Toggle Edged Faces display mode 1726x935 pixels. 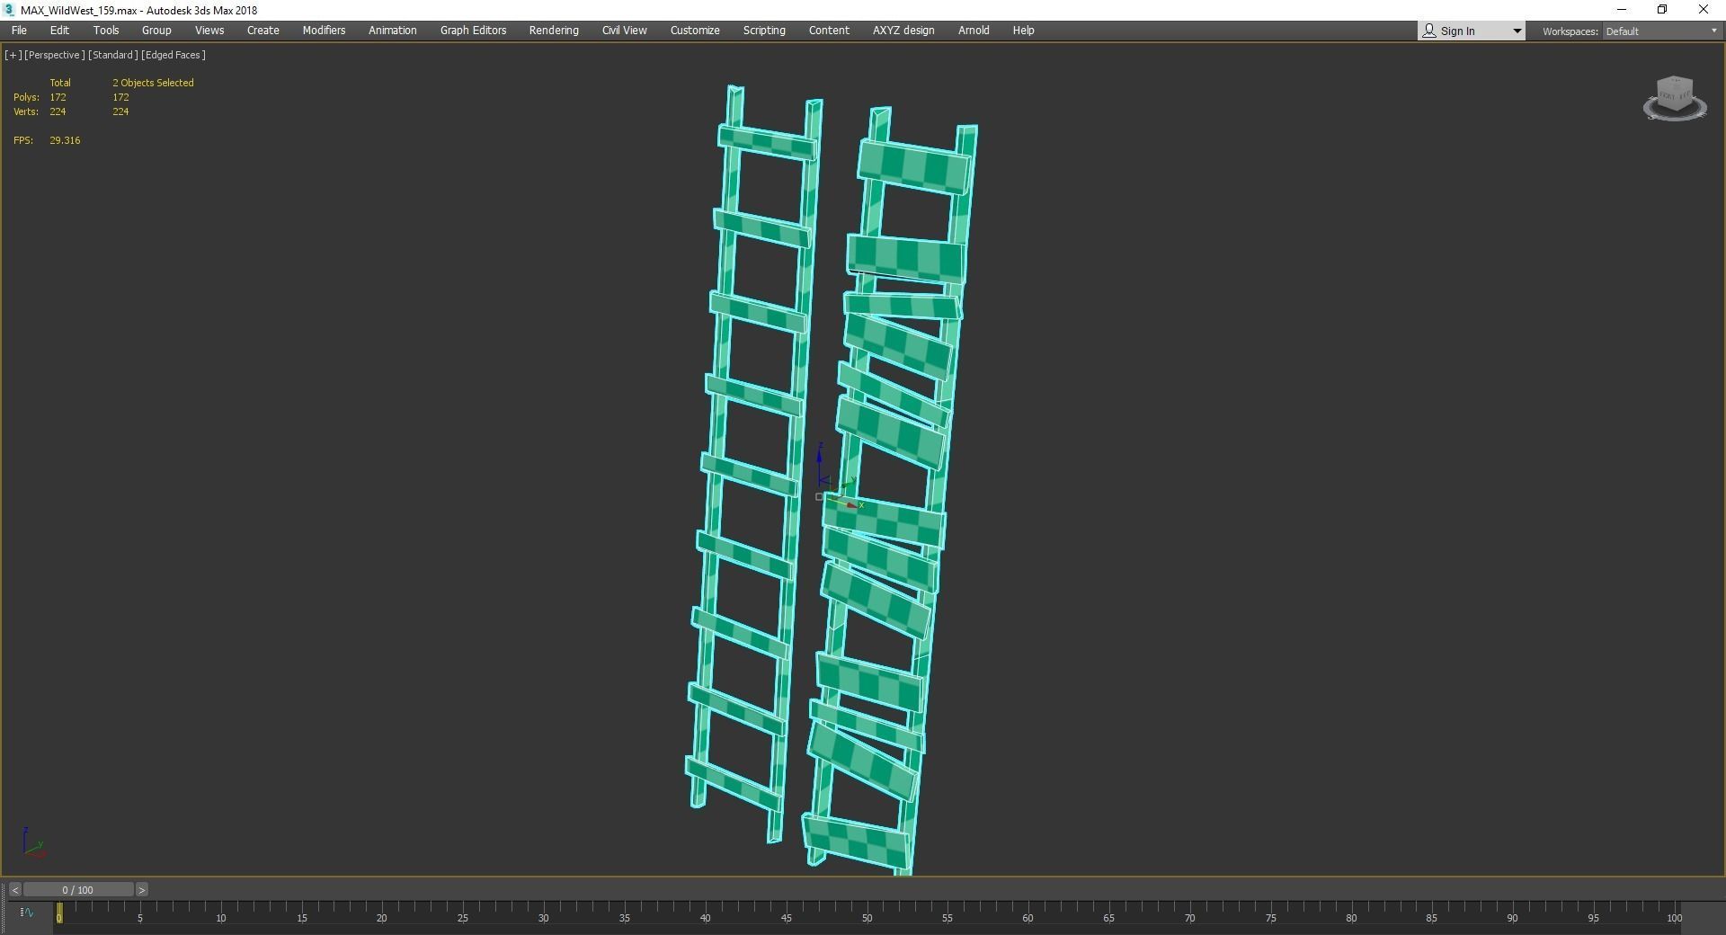coord(173,55)
